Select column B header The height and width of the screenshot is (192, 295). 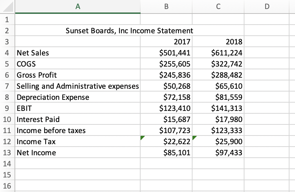coord(166,6)
